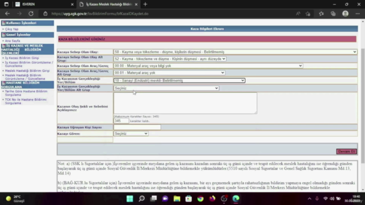Screen dimensions: 365x205
Task: Open the İş Kazasının Gerçekleştiği Yer/Bölüm dropdown
Action: (179, 80)
